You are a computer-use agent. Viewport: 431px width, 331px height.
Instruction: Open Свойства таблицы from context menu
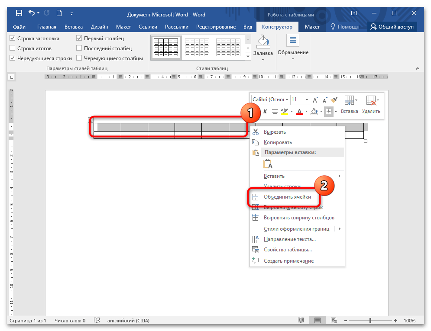coord(297,250)
